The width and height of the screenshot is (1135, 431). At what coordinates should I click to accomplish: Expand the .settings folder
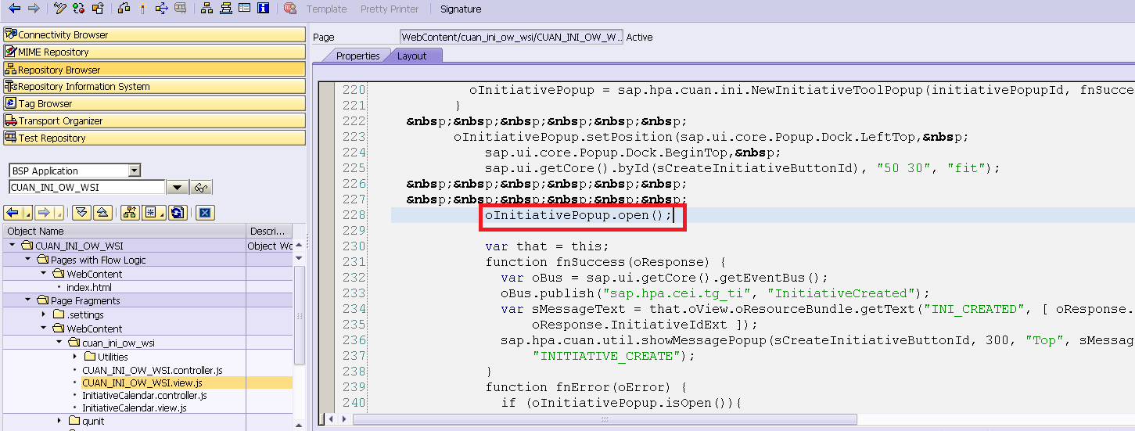pyautogui.click(x=45, y=314)
